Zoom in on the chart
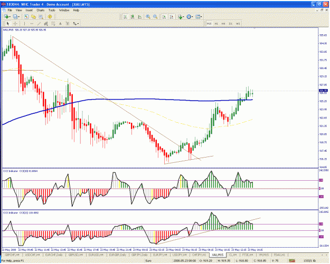 148,17
